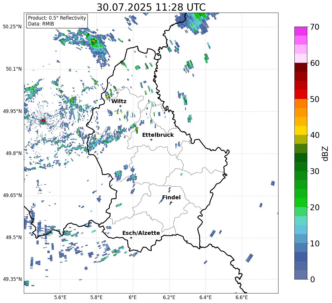The image size is (332, 303).
Task: Click the 50.1°N latitude label
Action: 14,69
